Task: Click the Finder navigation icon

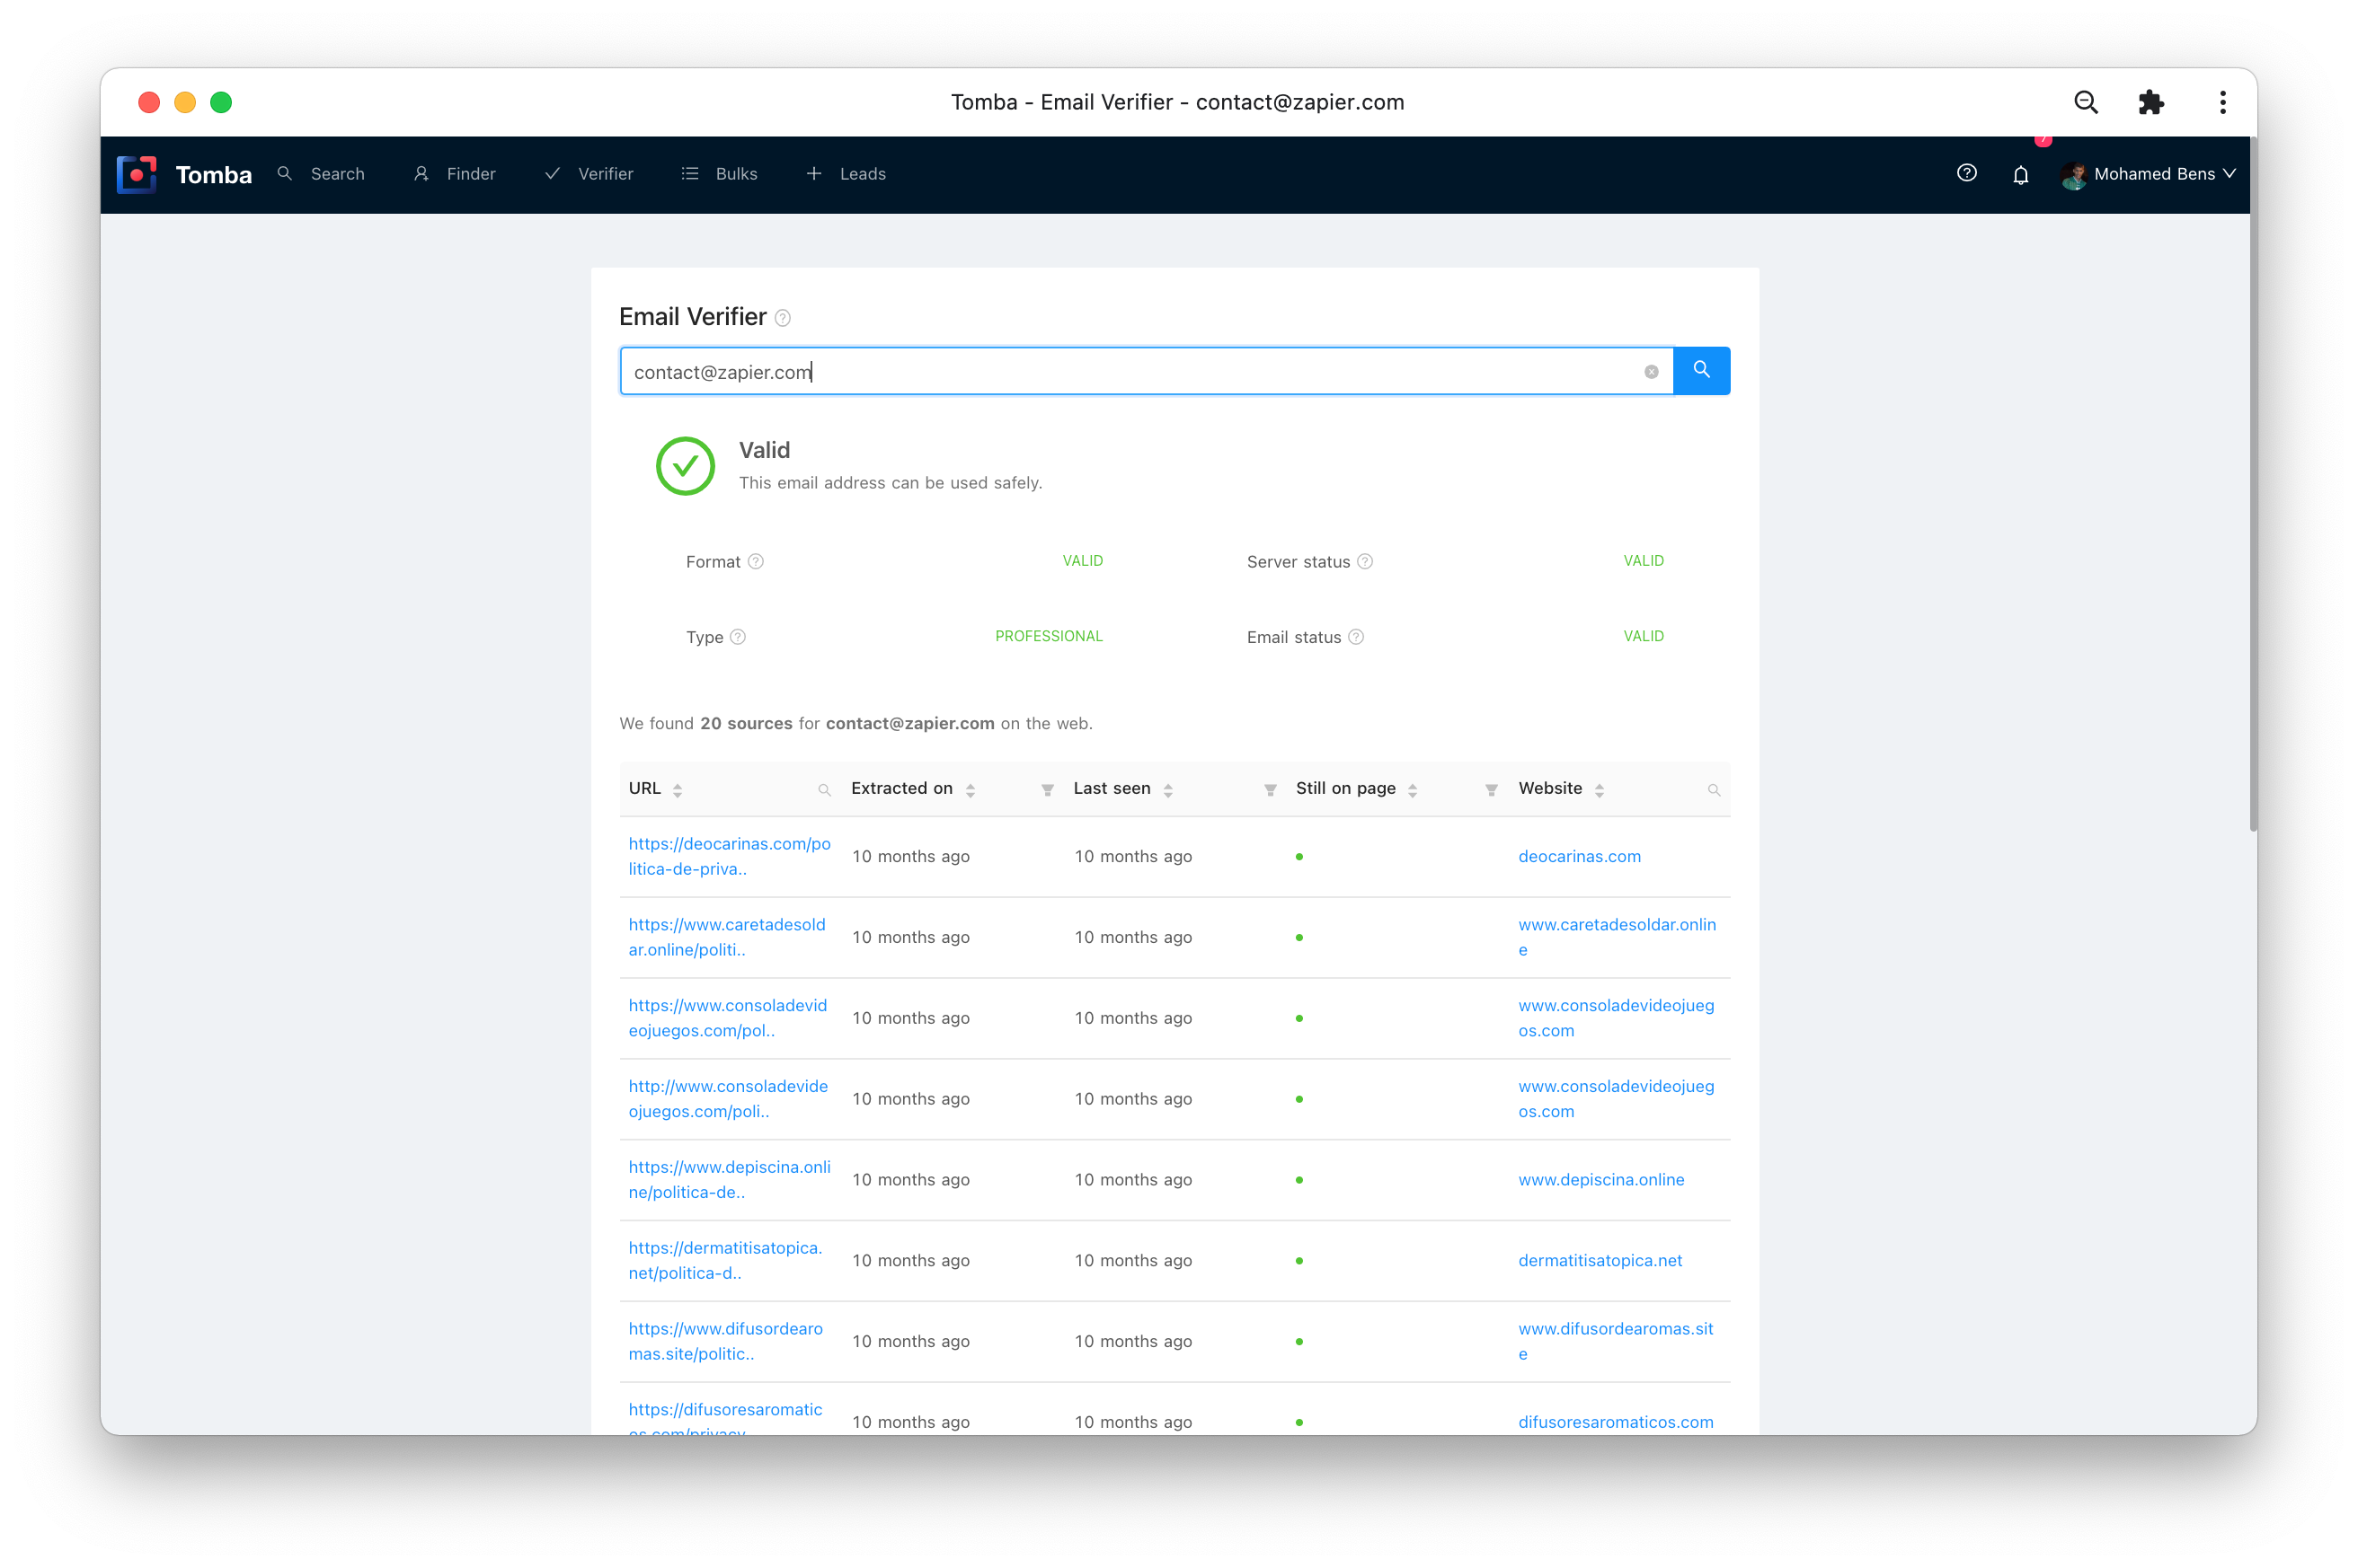Action: click(421, 173)
